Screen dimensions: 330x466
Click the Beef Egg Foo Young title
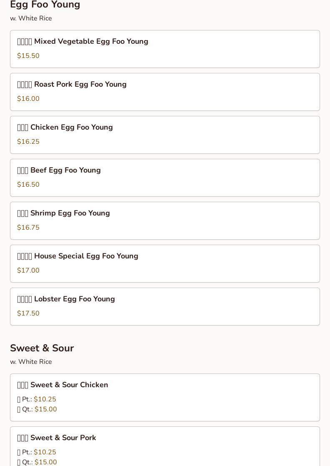[x=65, y=170]
